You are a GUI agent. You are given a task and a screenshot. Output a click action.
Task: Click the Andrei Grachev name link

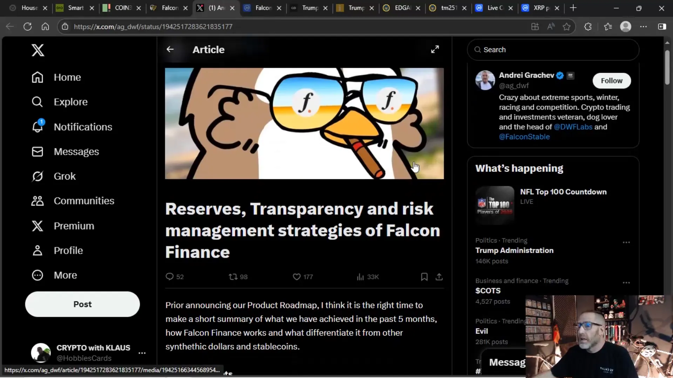click(526, 75)
